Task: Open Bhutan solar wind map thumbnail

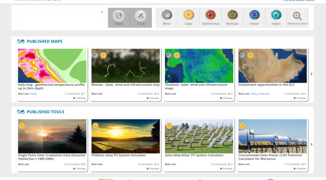Action: point(126,66)
